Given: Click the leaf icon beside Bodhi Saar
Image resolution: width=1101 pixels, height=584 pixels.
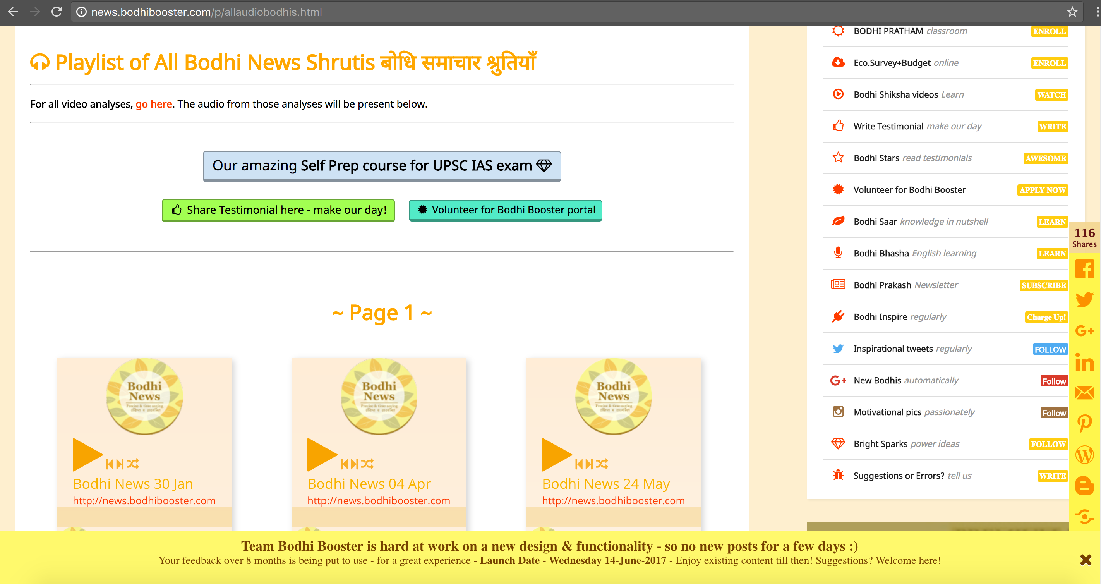Looking at the screenshot, I should (838, 221).
